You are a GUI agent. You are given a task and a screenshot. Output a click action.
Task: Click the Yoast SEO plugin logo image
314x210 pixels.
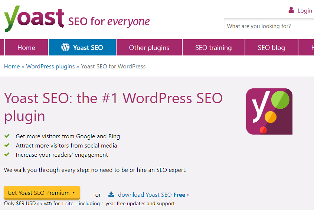269,111
